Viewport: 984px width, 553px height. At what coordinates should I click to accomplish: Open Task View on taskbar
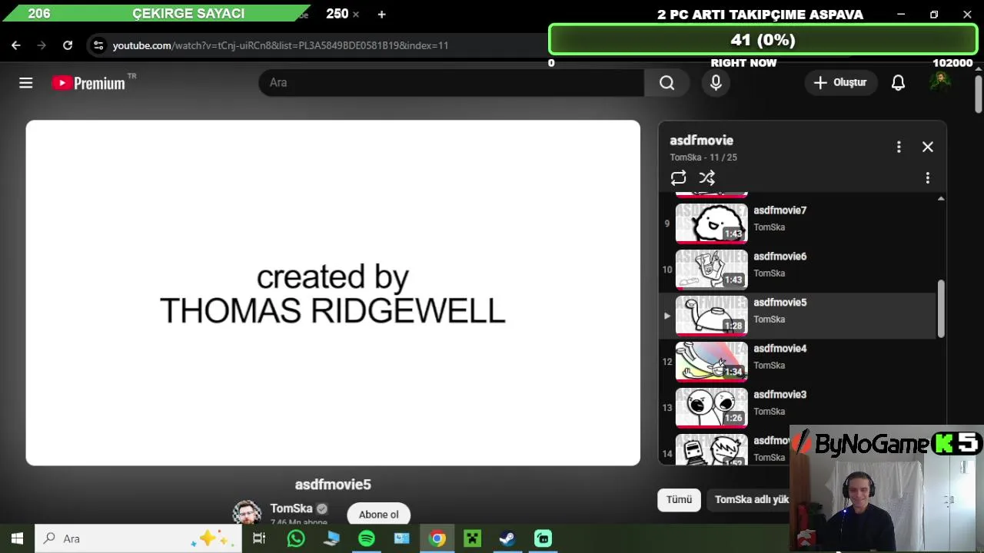coord(259,538)
